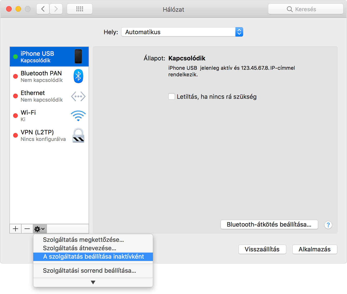
Task: Enable Letiltás, ha nincs rá szükség checkbox
Action: pos(172,97)
